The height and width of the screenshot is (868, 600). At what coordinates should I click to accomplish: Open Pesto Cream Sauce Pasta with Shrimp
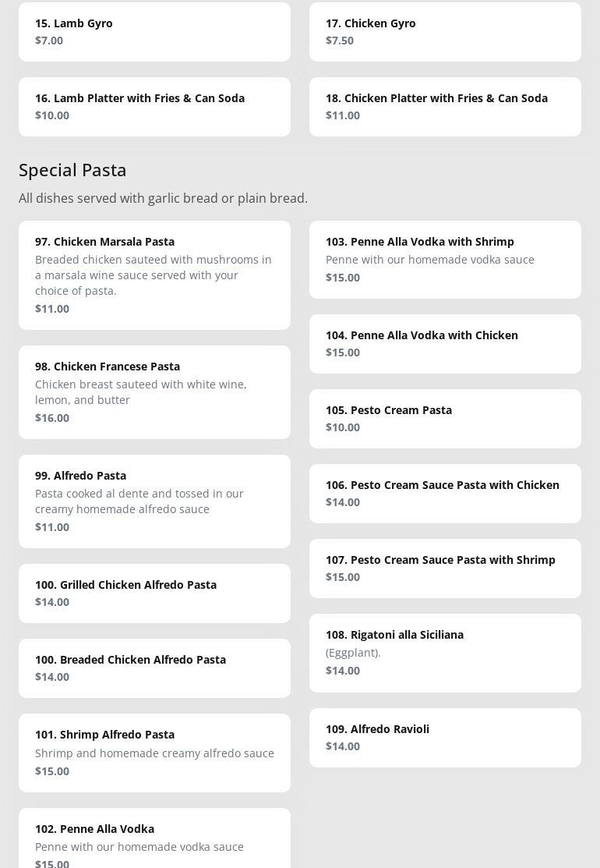(445, 568)
